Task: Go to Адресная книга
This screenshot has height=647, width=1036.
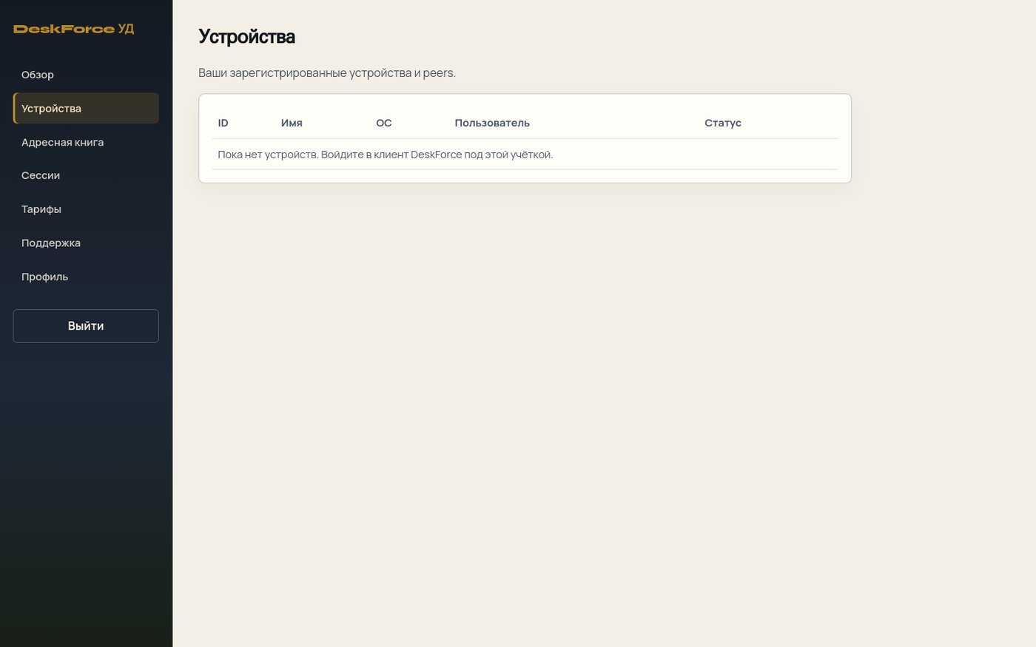Action: (x=86, y=142)
